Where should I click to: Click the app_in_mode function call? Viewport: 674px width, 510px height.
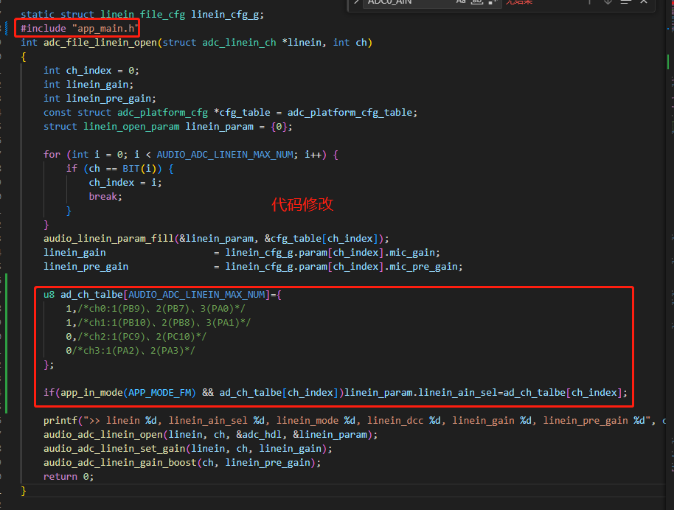tap(91, 393)
